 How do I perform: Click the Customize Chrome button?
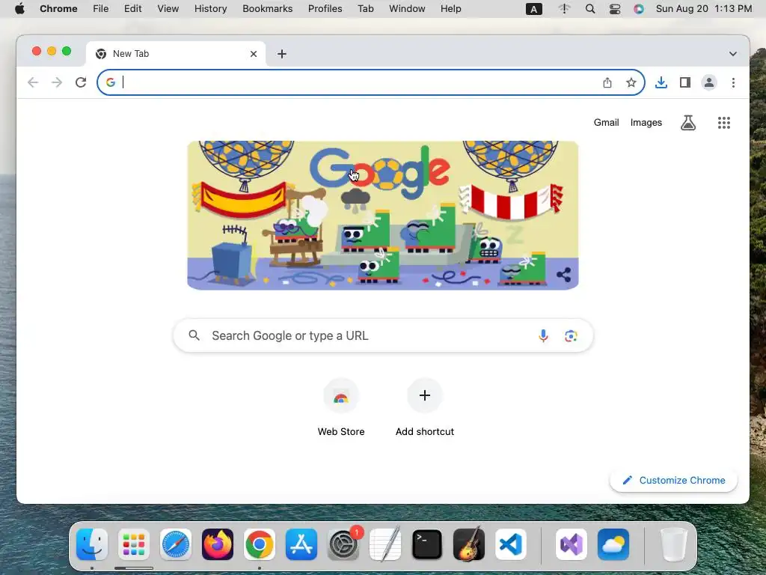tap(674, 480)
